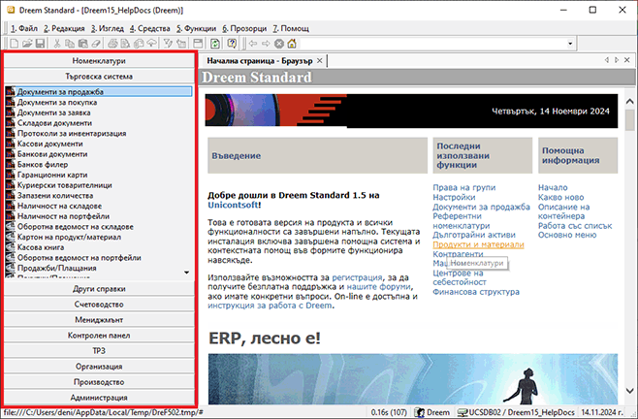Viewport: 638px width, 419px height.
Task: Open the Права на групи link
Action: tap(463, 187)
